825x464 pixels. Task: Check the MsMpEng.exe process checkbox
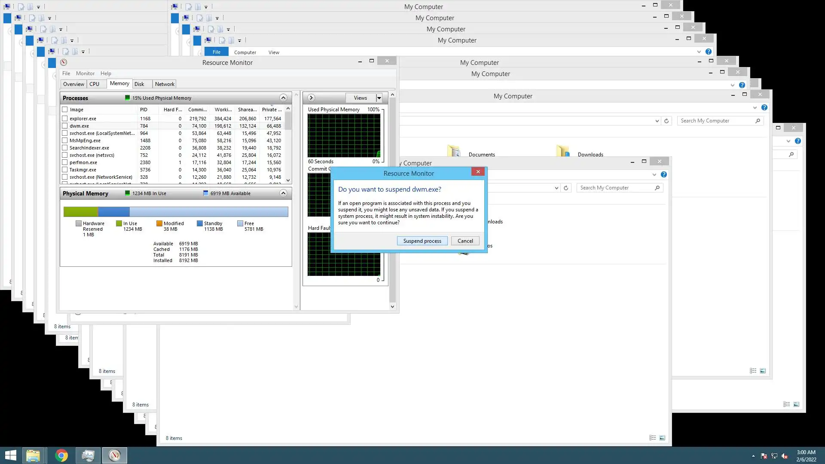(x=65, y=140)
